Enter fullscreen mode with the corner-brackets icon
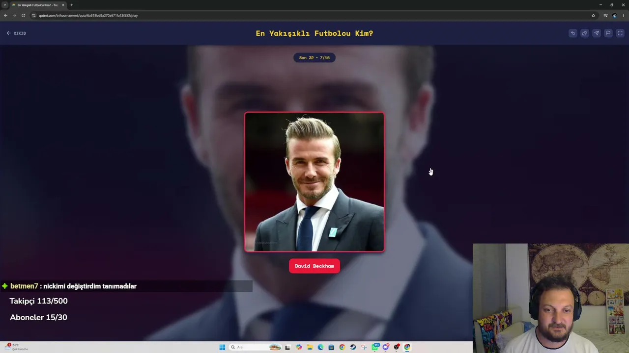The height and width of the screenshot is (353, 629). (x=620, y=33)
